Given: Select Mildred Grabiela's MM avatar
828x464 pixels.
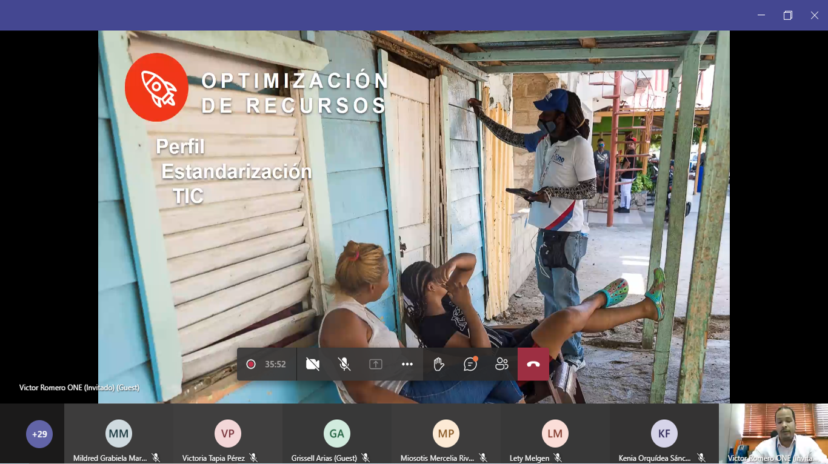Looking at the screenshot, I should pos(119,434).
